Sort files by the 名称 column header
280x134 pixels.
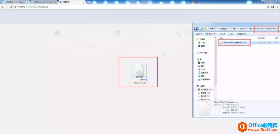pyautogui.click(x=221, y=38)
